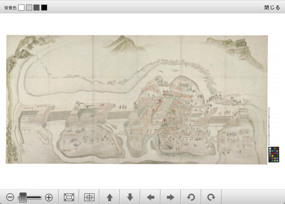
Task: Click the historical battle painting
Action: coord(137,100)
